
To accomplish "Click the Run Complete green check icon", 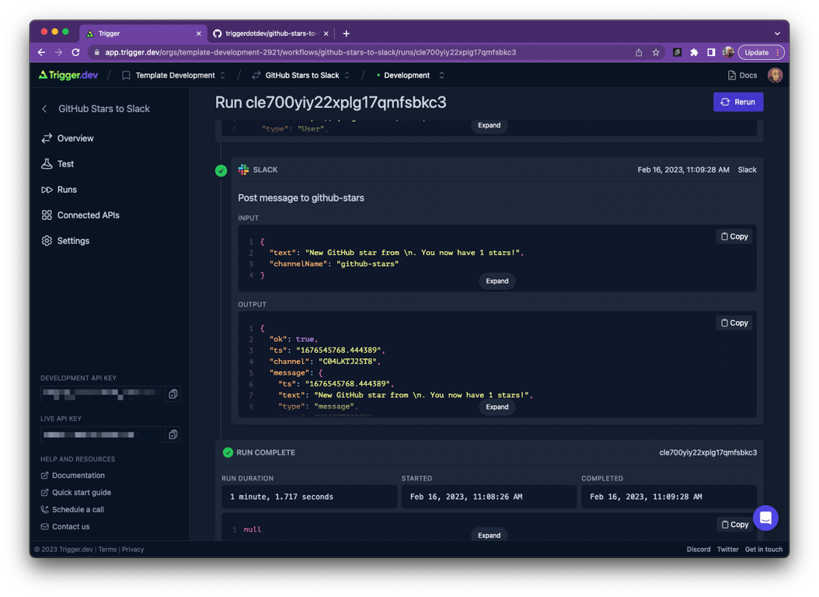I will [228, 452].
